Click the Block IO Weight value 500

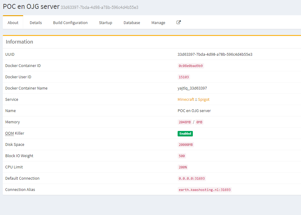182,156
